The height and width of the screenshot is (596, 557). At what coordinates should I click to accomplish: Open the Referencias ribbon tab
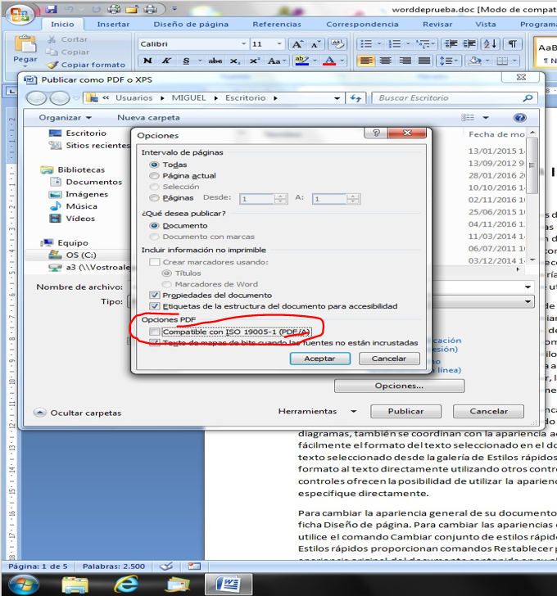tap(277, 25)
